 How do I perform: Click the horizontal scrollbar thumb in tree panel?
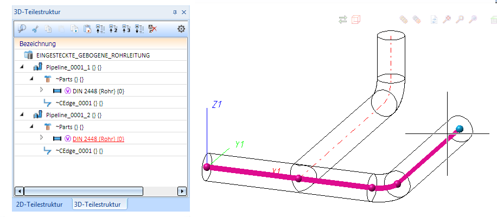tap(84, 192)
